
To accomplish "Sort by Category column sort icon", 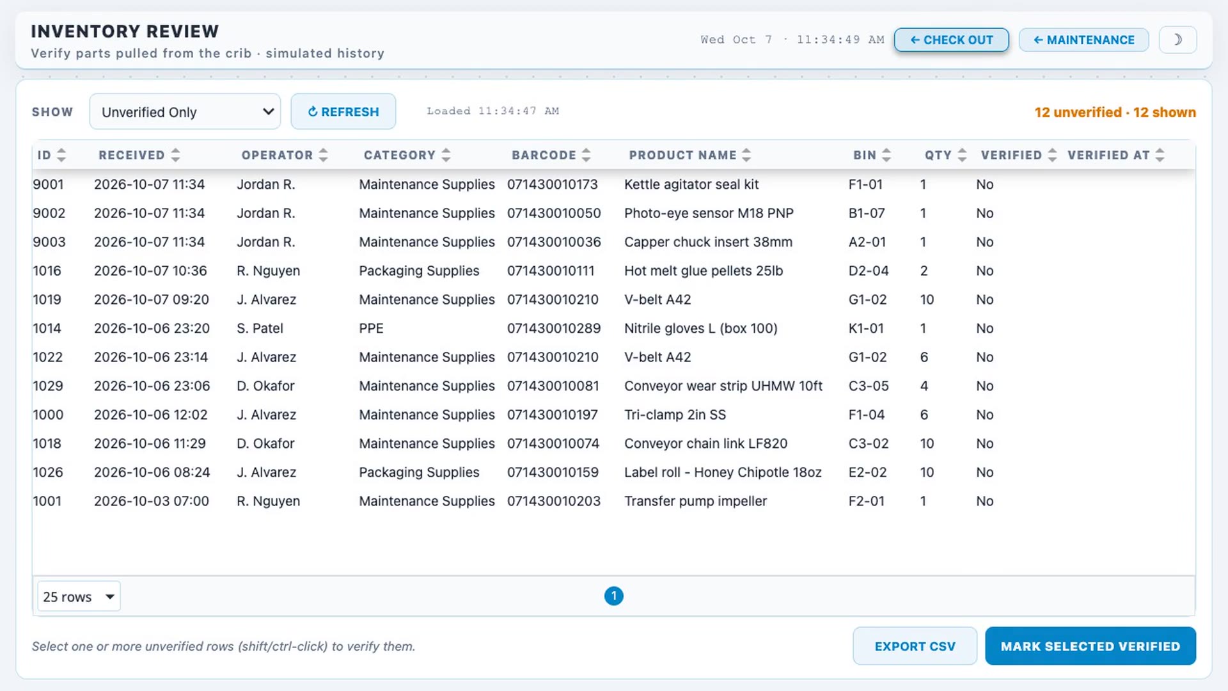I will [446, 155].
